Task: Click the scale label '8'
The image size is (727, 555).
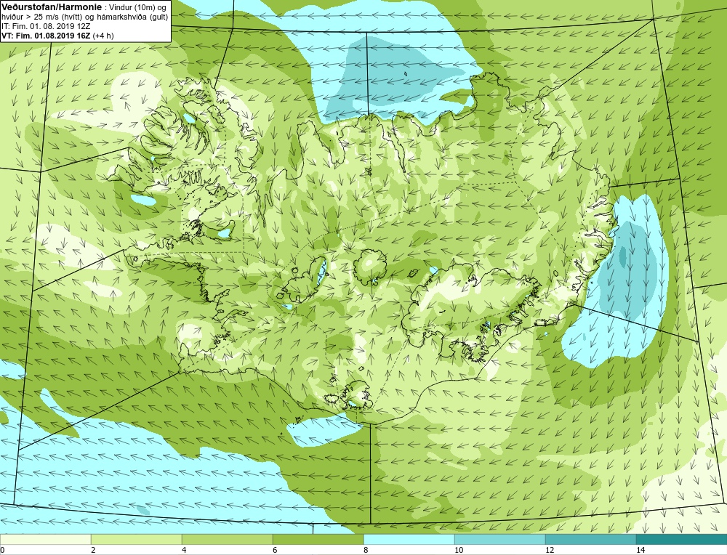Action: tap(366, 550)
